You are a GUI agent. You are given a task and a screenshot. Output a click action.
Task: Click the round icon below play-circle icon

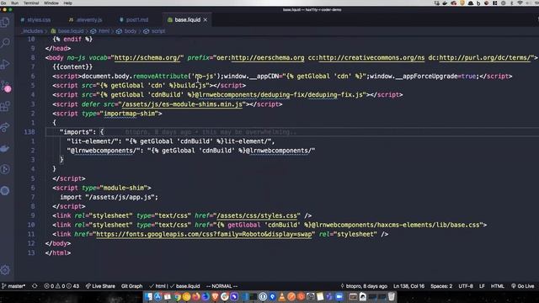[5, 191]
